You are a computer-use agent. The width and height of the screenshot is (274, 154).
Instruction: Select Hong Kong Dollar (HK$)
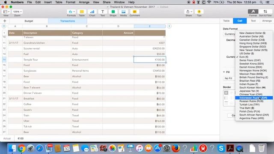254,43
